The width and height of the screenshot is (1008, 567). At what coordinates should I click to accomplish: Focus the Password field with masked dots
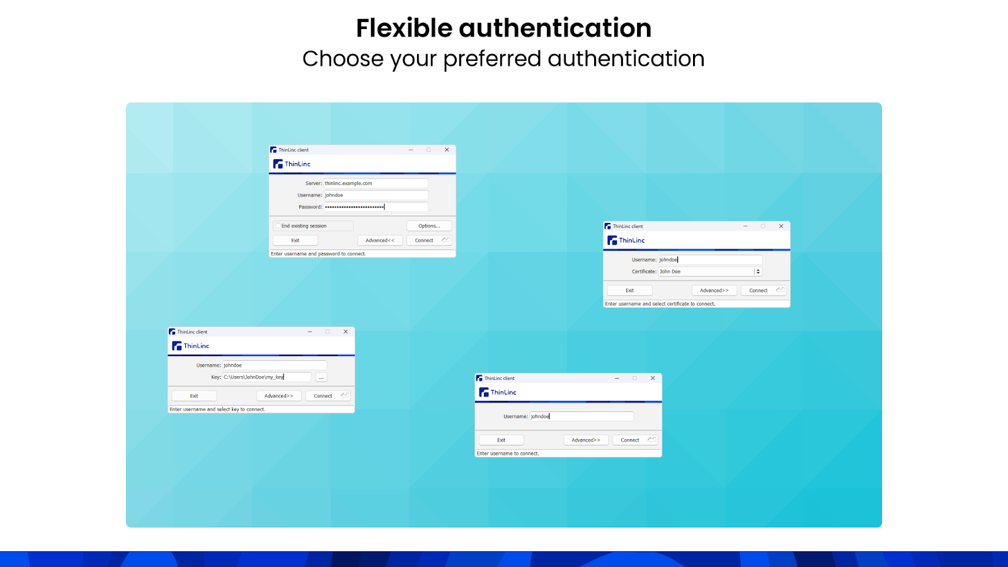click(375, 207)
